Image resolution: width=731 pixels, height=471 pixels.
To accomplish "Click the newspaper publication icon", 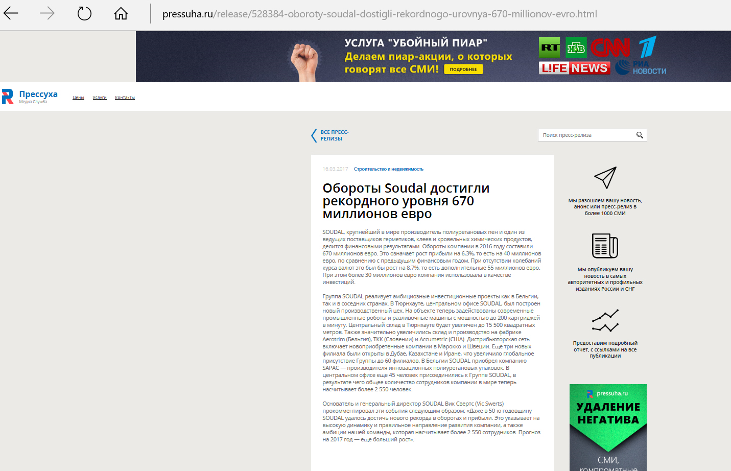I will 605,246.
